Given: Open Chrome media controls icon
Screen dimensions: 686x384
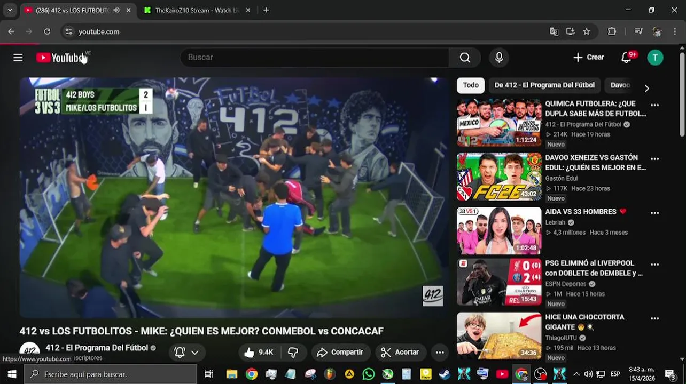Looking at the screenshot, I should (x=638, y=31).
